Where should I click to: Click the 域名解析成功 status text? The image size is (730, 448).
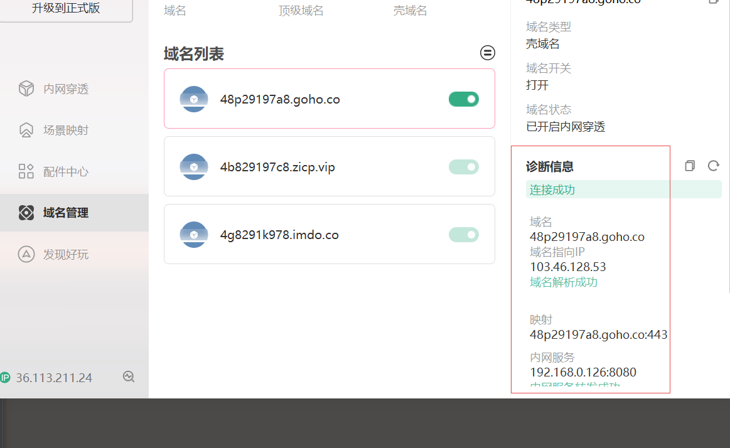(x=564, y=282)
